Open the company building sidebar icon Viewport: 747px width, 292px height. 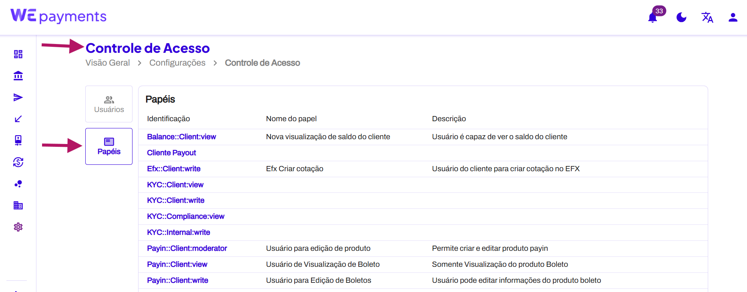[18, 205]
